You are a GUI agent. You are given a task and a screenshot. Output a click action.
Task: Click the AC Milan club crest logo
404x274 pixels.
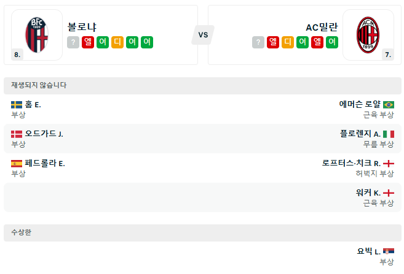tap(368, 34)
